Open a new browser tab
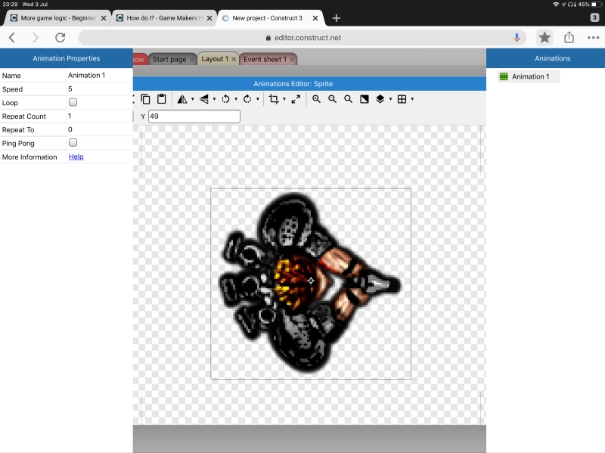This screenshot has width=605, height=453. (x=336, y=18)
